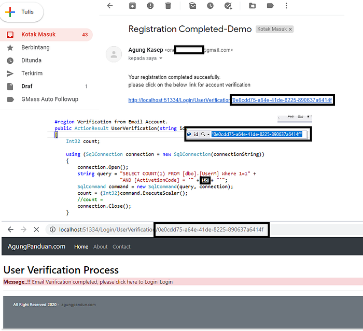Click the connection.Open(); code line
The image size is (363, 331).
(x=103, y=167)
